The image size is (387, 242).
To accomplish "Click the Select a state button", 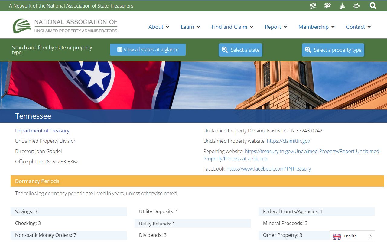I will [240, 50].
